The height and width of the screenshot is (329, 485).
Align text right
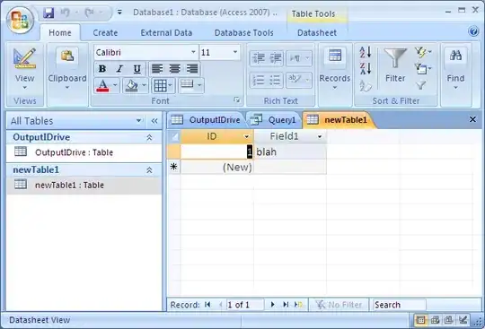tap(192, 69)
